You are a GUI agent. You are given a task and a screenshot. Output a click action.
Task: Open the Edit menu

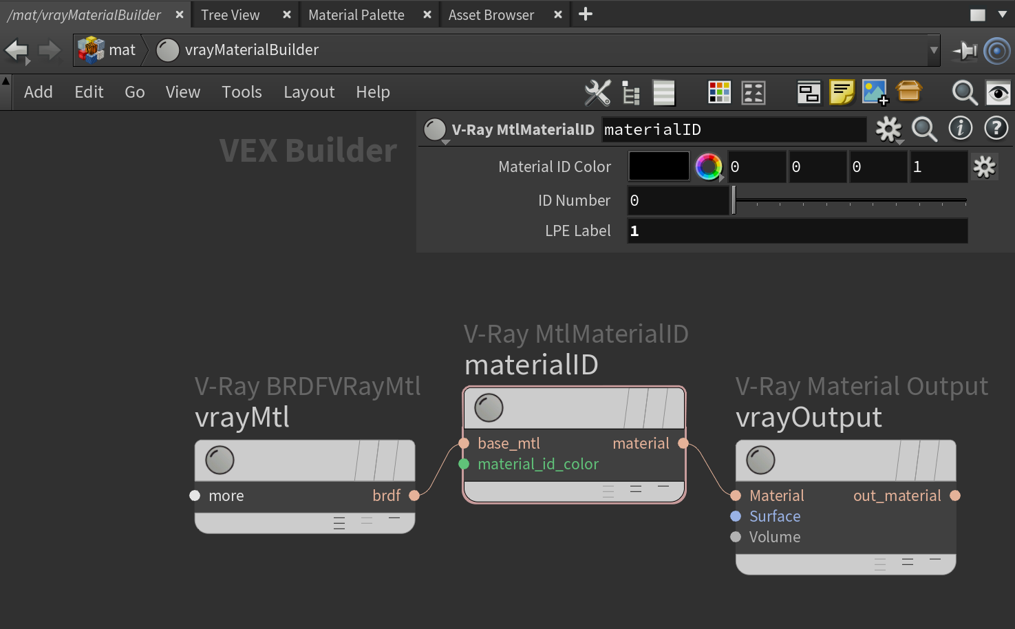tap(89, 92)
